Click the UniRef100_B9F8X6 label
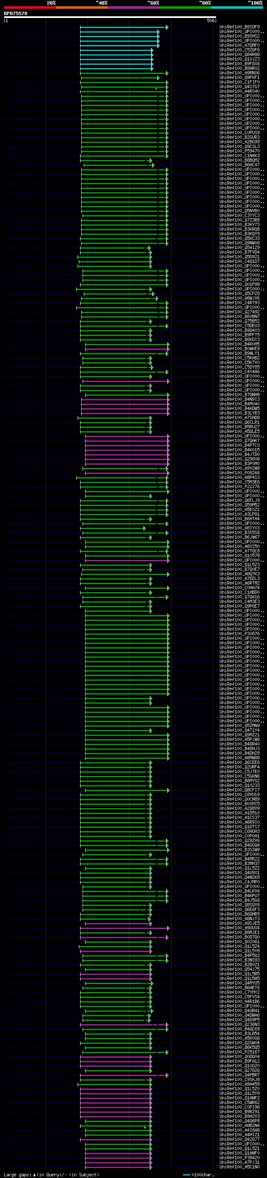The width and height of the screenshot is (267, 1178). [x=239, y=64]
